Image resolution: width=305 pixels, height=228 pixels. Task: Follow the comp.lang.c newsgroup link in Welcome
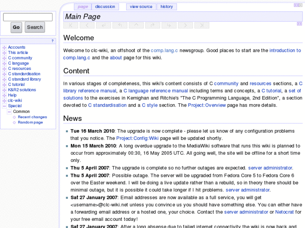coord(164,51)
